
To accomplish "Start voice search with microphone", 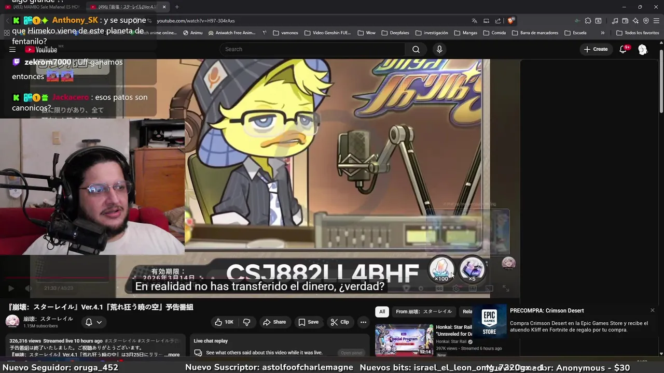I will tap(439, 49).
